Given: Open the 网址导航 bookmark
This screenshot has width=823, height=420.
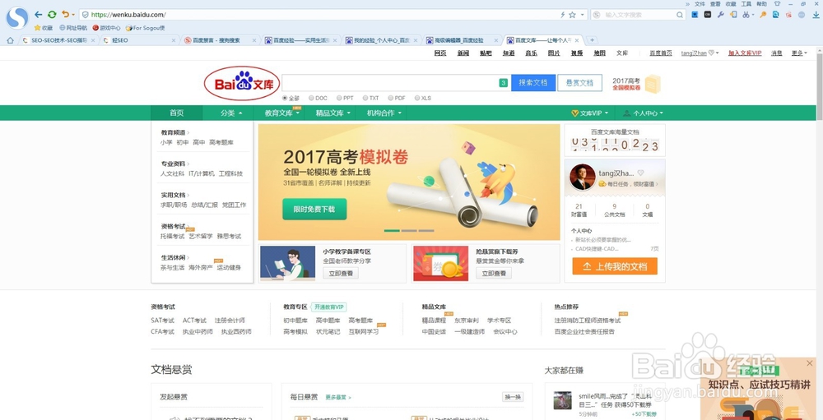Looking at the screenshot, I should click(x=73, y=28).
